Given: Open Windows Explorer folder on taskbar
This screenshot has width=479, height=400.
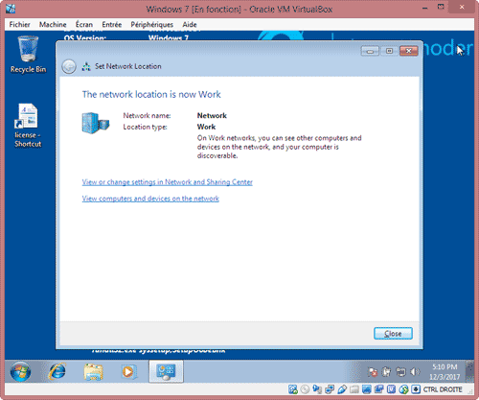Looking at the screenshot, I should point(93,372).
